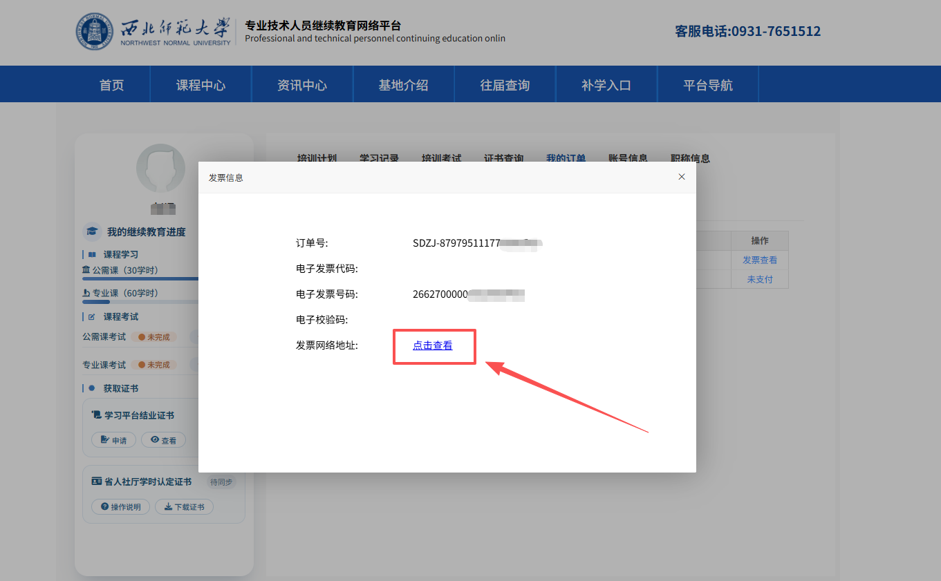Switch to the 职称信息 tab
Screen dimensions: 941x581
(x=690, y=158)
